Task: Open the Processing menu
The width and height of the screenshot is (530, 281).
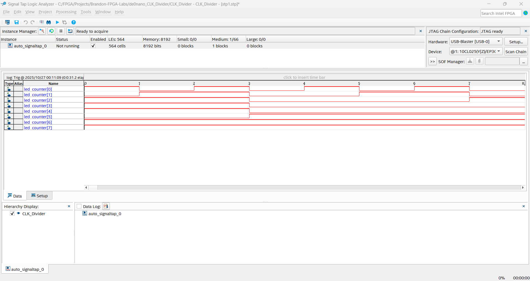Action: pyautogui.click(x=66, y=12)
